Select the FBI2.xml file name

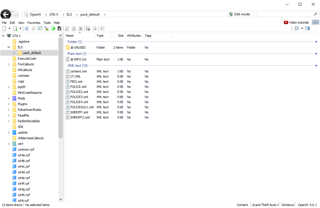tap(76, 82)
